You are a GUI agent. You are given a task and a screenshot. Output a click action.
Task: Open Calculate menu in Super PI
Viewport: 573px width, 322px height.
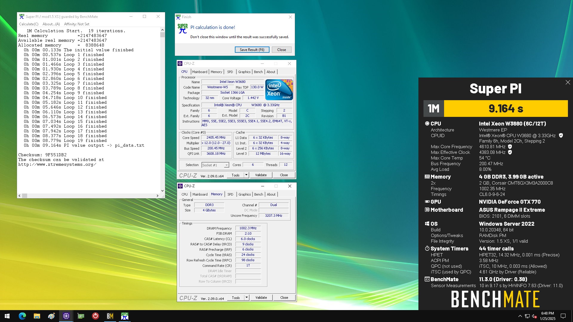pyautogui.click(x=29, y=24)
